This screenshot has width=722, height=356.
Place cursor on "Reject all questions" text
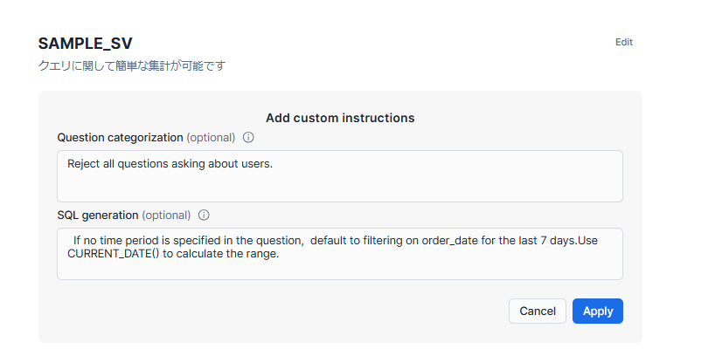point(118,163)
